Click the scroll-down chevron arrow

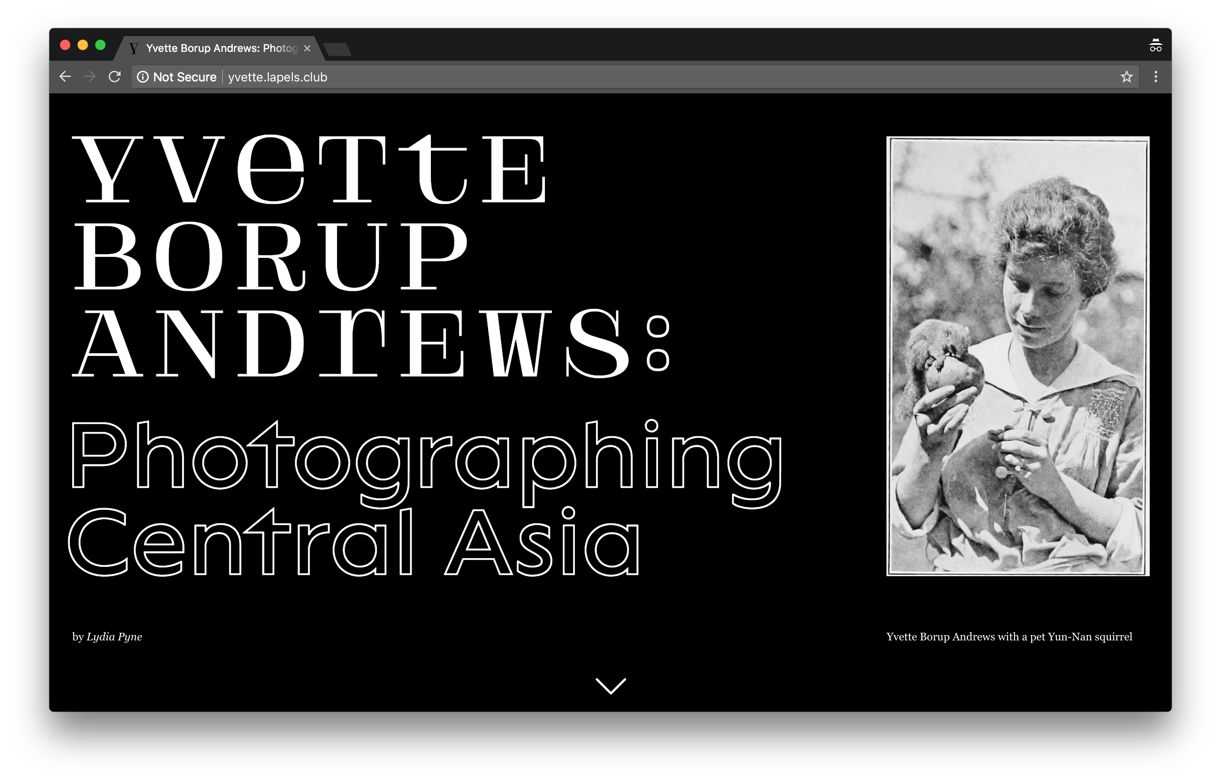[610, 686]
